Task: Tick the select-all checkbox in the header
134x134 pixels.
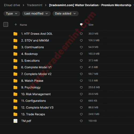Action: pos(6,24)
